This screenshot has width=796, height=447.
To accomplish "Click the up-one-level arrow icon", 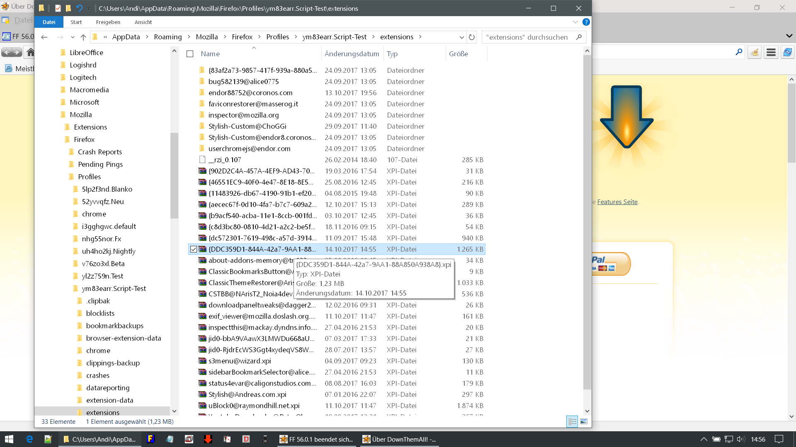I will pyautogui.click(x=83, y=37).
